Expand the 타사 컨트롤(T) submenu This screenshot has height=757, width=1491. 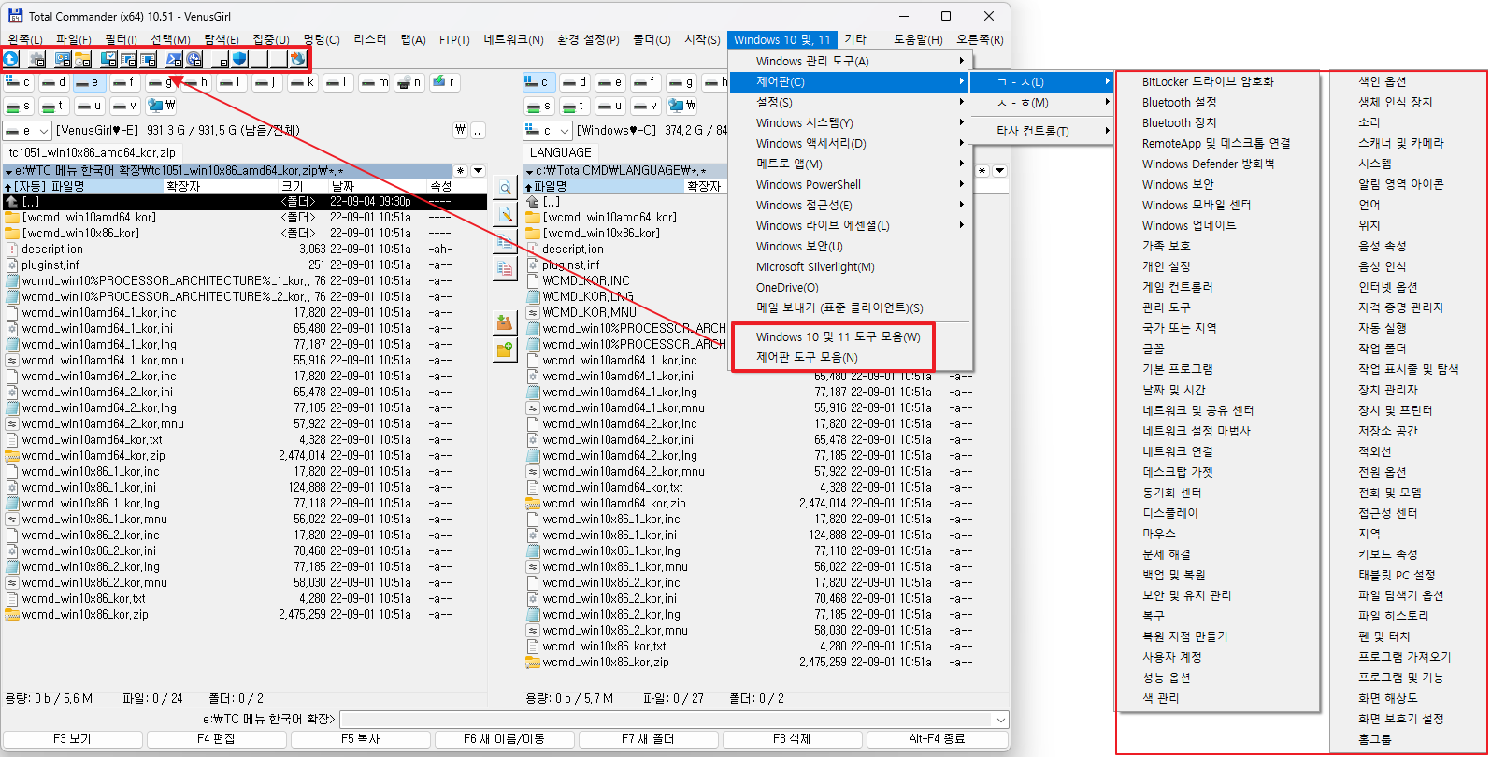1042,131
